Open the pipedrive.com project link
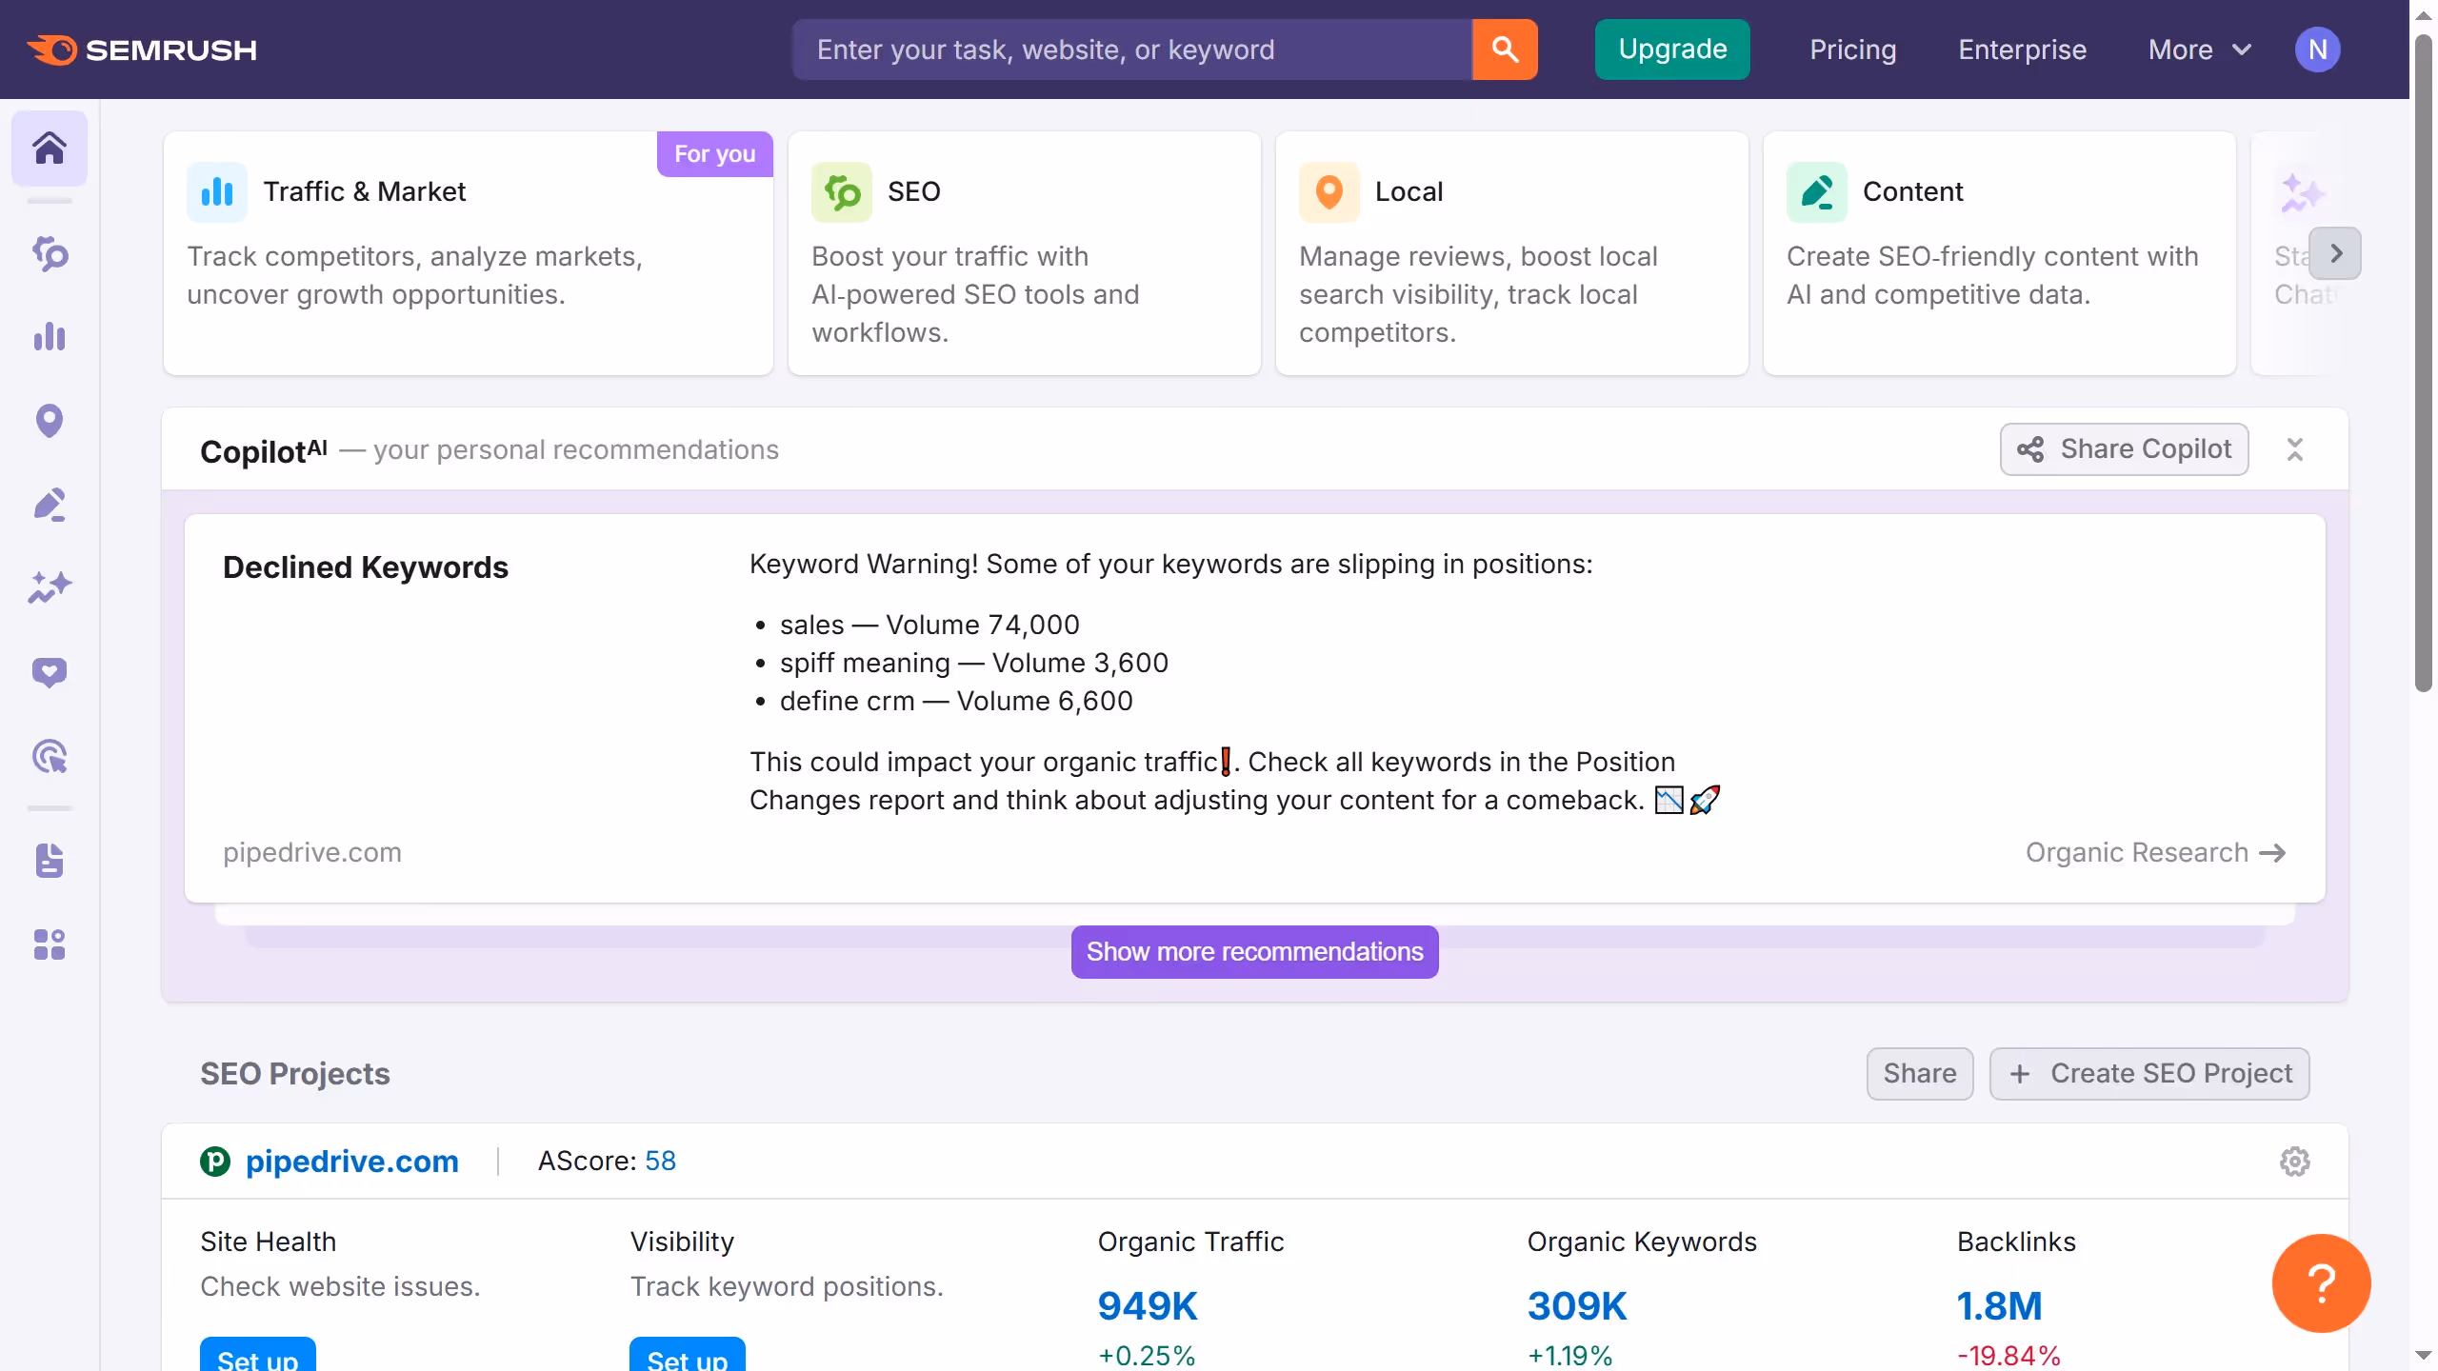The height and width of the screenshot is (1371, 2438). (x=352, y=1161)
